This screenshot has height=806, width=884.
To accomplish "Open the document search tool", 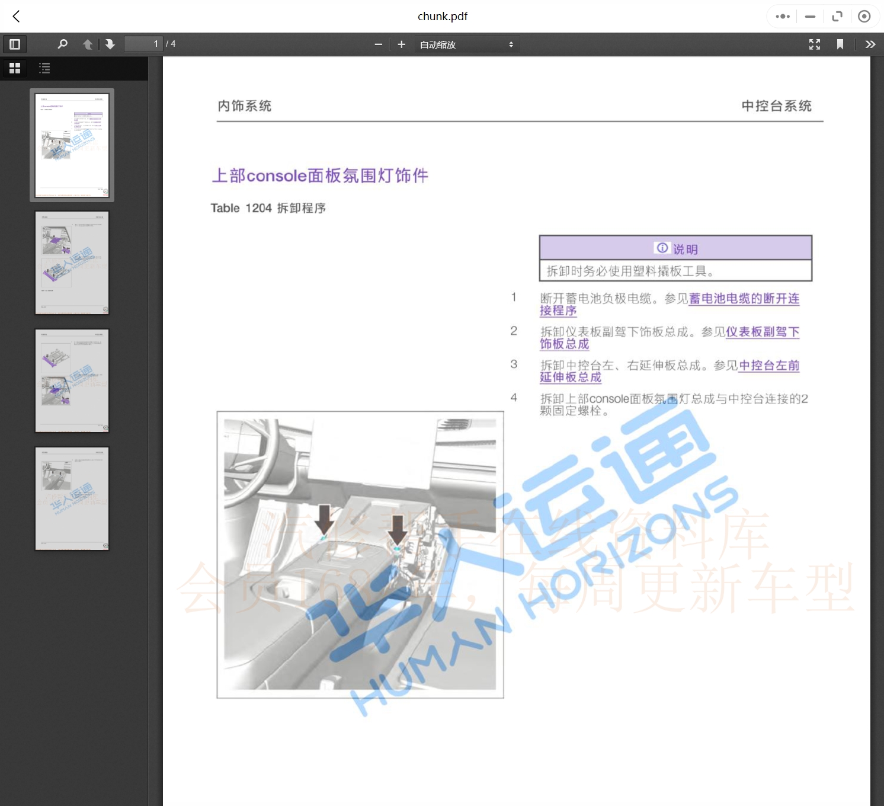I will tap(62, 44).
